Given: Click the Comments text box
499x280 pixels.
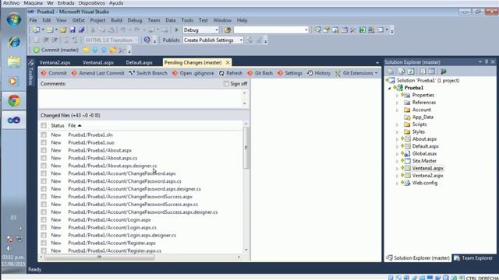Looking at the screenshot, I should coord(140,99).
